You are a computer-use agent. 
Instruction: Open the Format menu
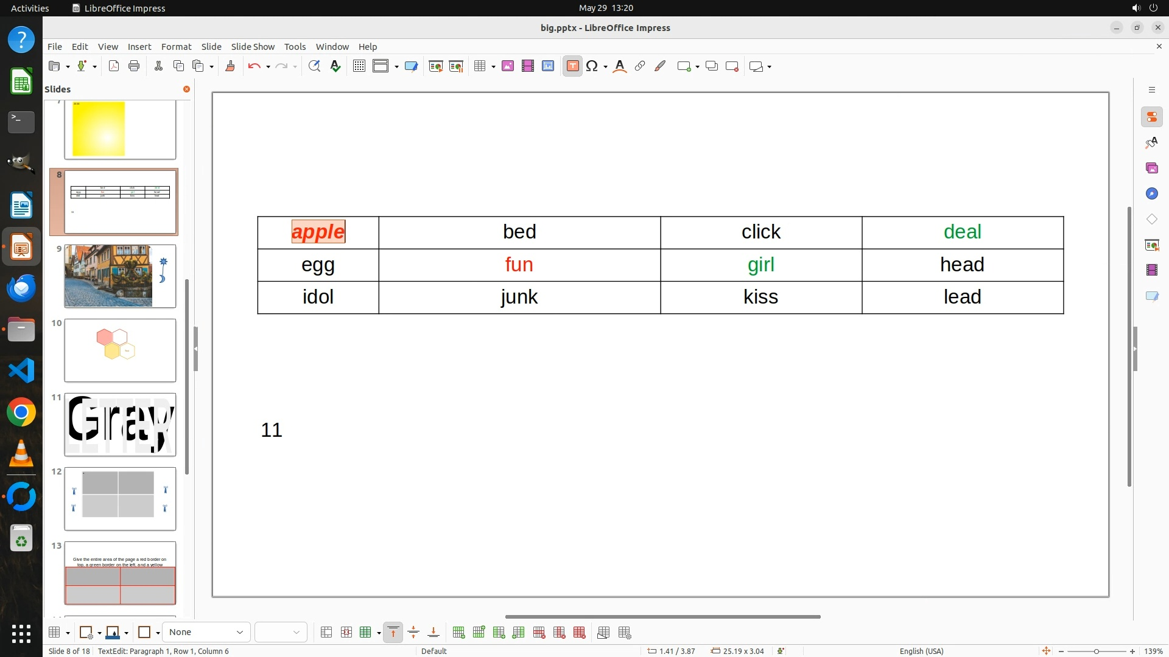(x=176, y=46)
